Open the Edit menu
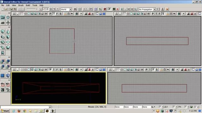Screen dimensions: 202x113 8,5
